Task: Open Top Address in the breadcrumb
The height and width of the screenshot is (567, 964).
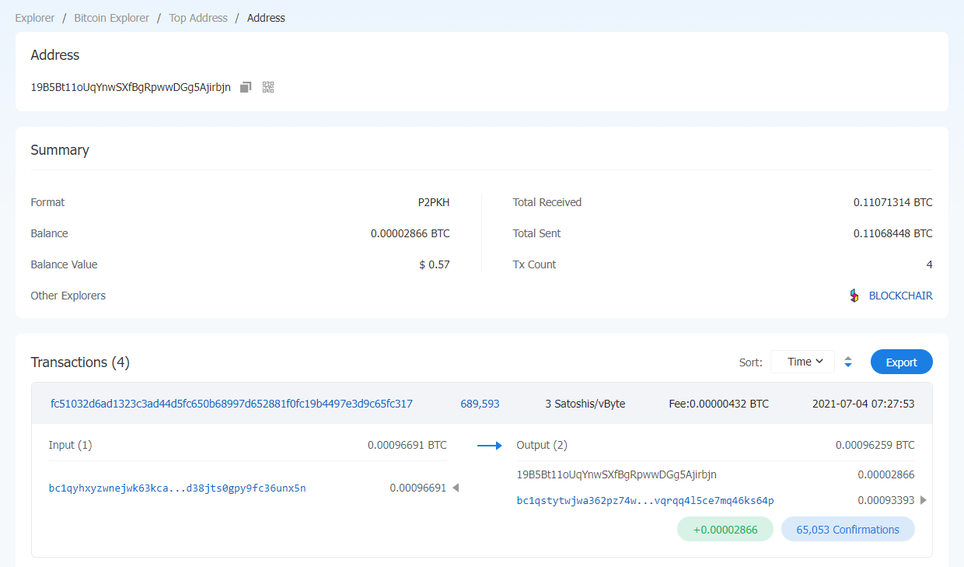Action: [x=198, y=18]
